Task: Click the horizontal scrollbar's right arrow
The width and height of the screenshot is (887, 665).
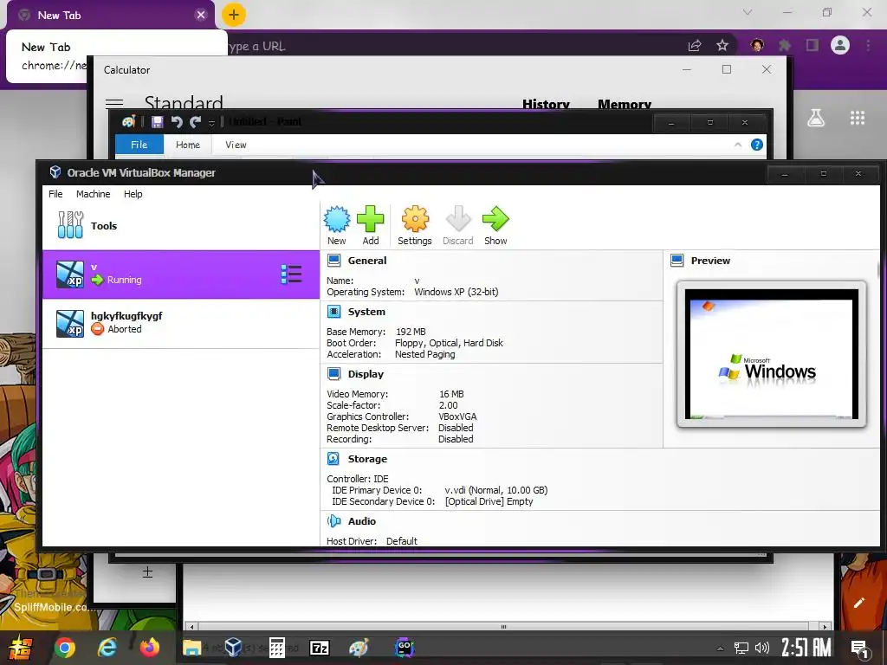Action: click(x=825, y=627)
